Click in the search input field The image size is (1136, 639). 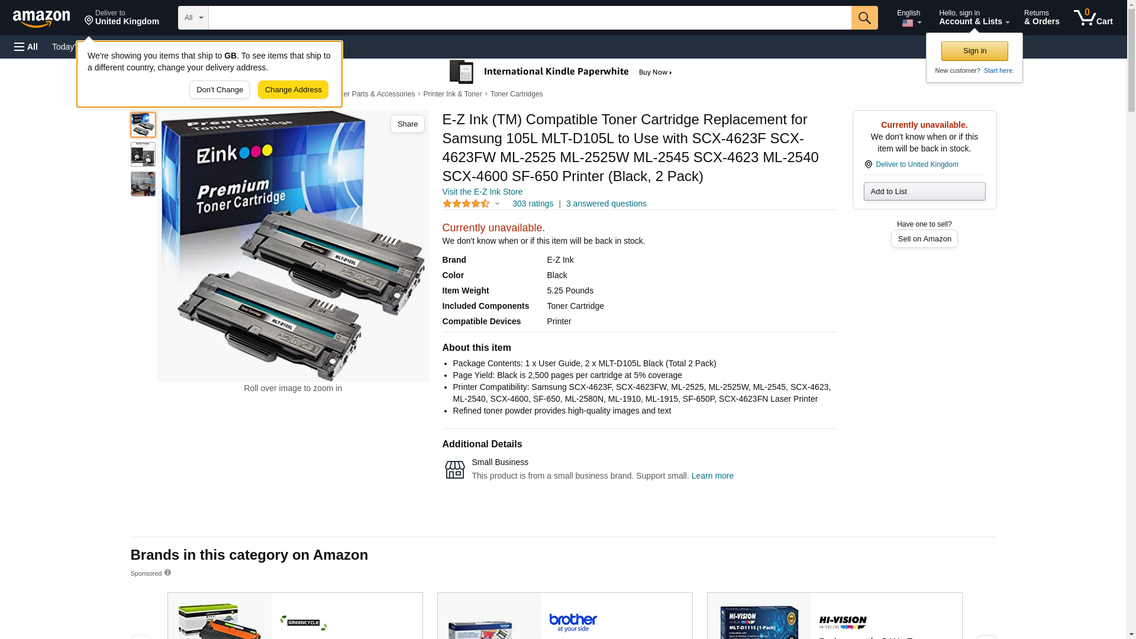[530, 18]
